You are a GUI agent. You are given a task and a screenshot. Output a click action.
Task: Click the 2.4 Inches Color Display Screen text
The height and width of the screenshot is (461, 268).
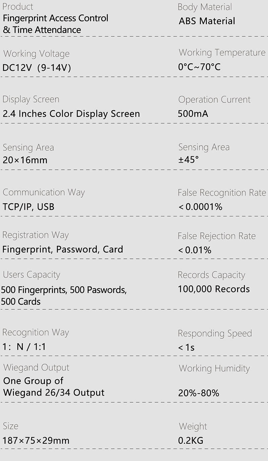coord(71,114)
